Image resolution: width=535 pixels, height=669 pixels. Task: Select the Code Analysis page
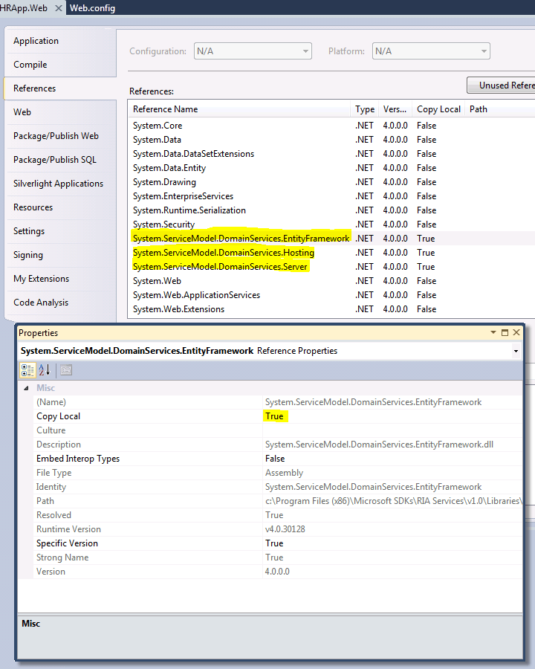(x=41, y=303)
